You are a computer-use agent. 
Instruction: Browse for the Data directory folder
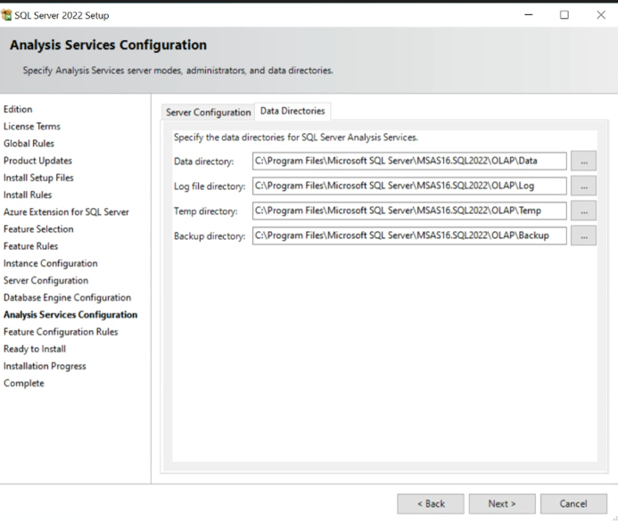point(583,161)
